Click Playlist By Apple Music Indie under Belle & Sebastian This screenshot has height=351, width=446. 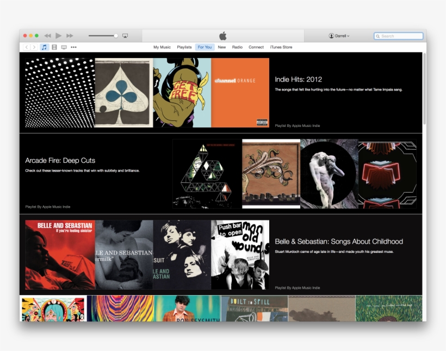297,288
